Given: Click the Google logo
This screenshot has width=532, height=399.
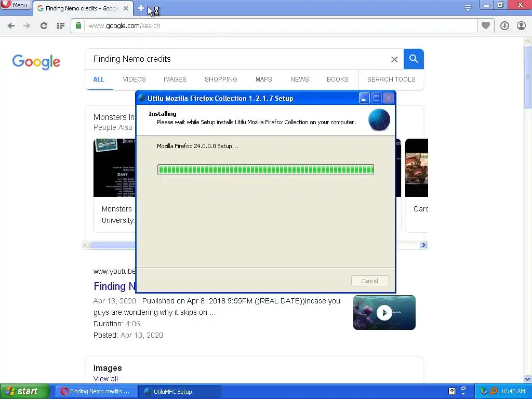Looking at the screenshot, I should 36,62.
